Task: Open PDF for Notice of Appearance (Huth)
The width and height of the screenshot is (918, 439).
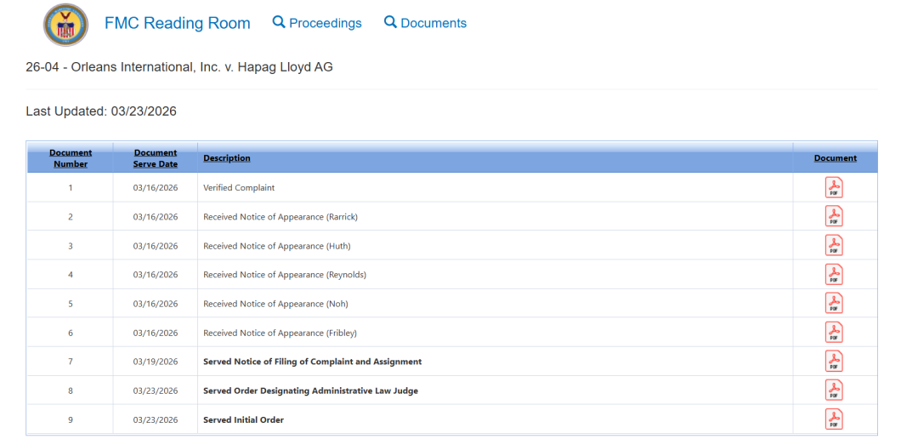Action: coord(834,246)
